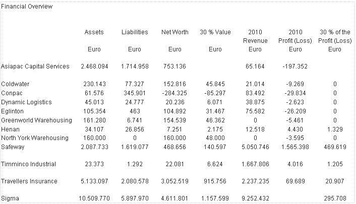Click the Conpac row label
The height and width of the screenshot is (204, 356).
(13, 93)
